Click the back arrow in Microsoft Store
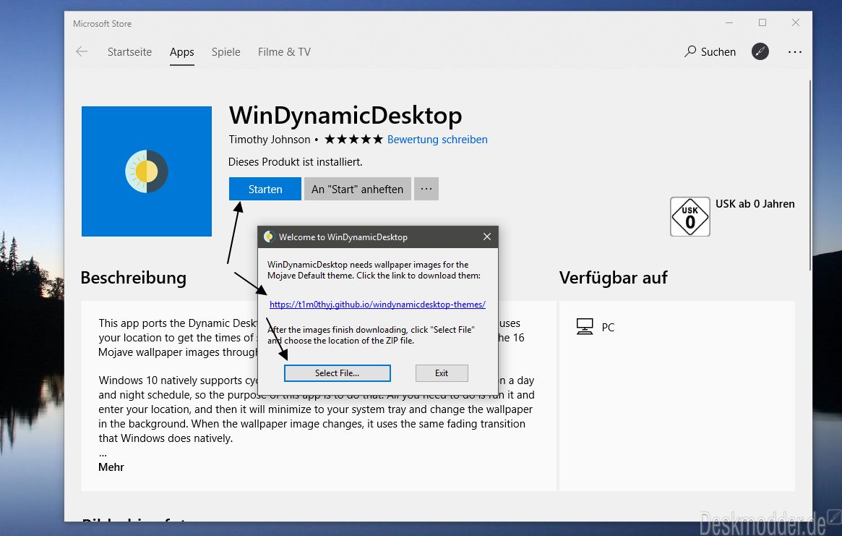The height and width of the screenshot is (536, 842). (82, 51)
